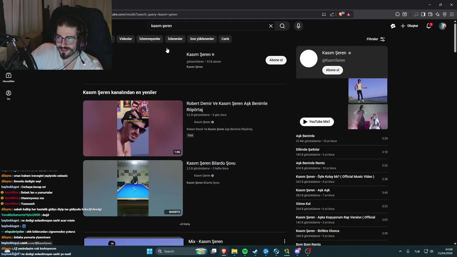Screen dimensions: 457x257
Task: Select the İzlenmeyenler filter chip
Action: tap(150, 39)
